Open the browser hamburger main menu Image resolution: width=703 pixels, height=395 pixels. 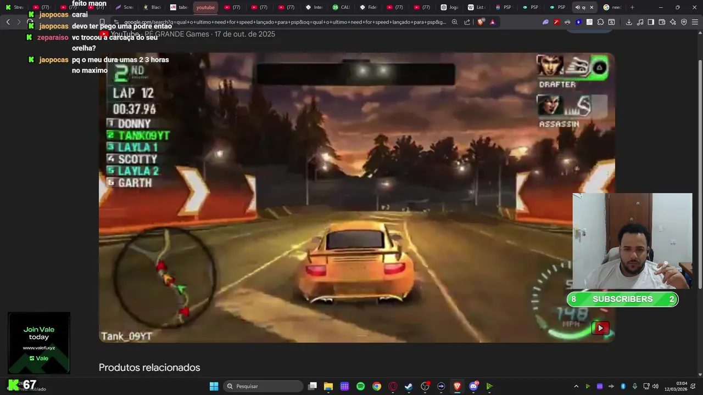pos(695,22)
